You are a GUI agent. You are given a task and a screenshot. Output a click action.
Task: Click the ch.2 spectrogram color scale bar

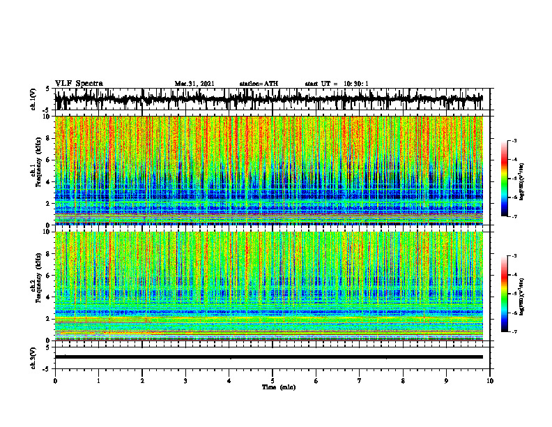504,294
